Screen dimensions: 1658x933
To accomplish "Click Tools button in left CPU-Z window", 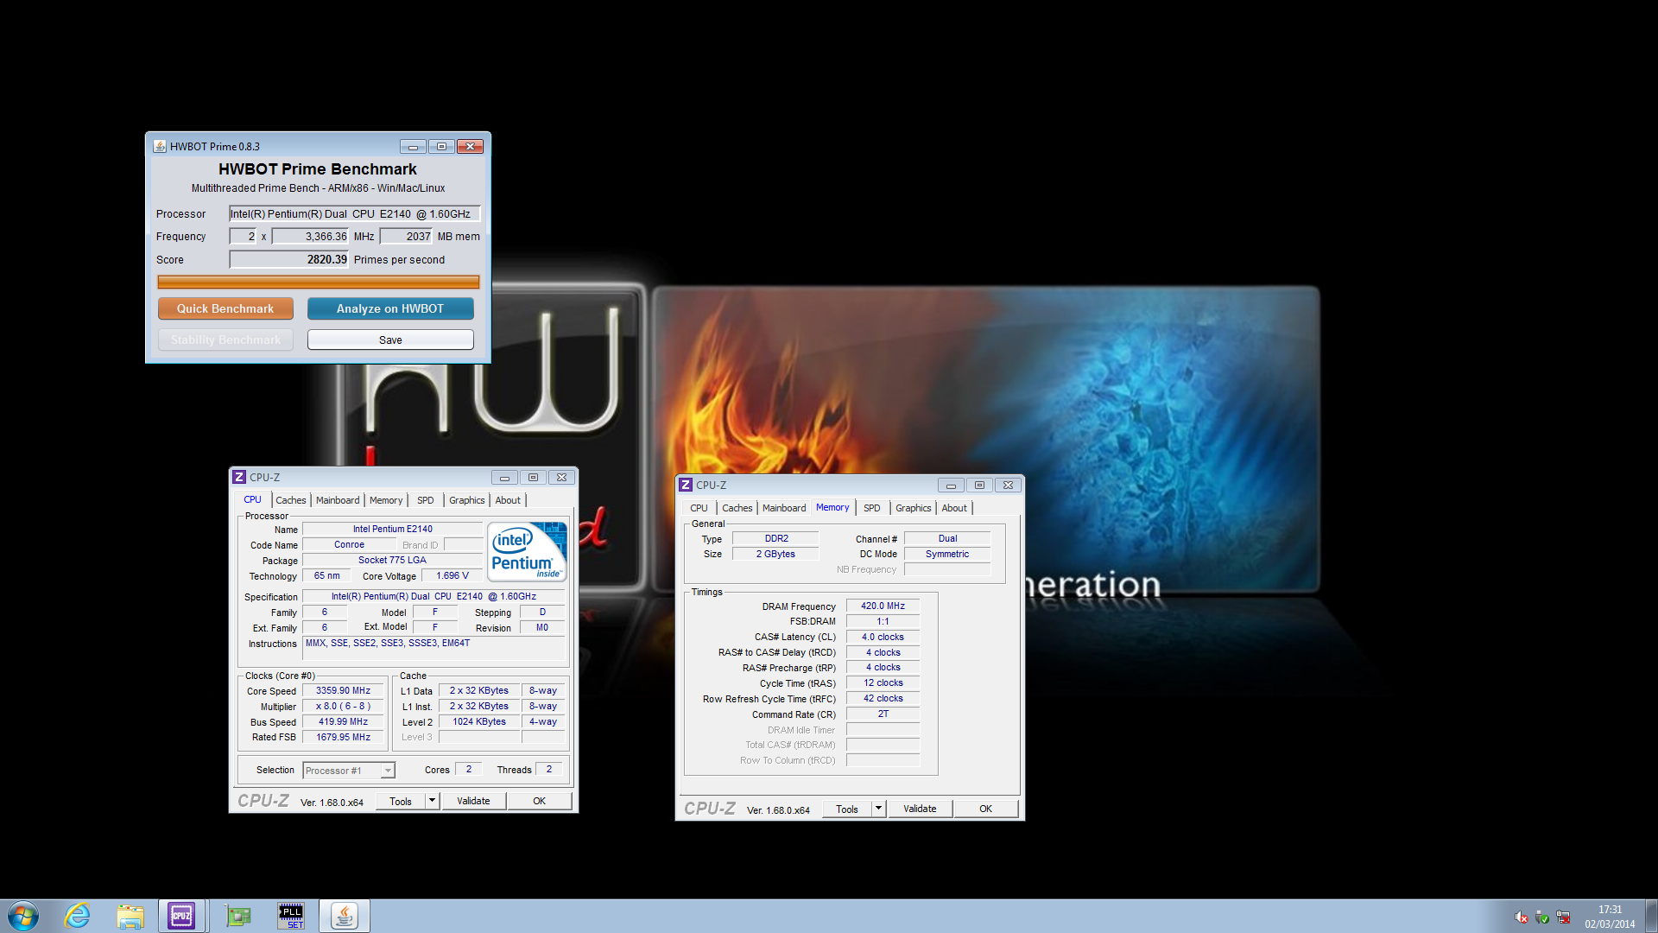I will point(401,801).
